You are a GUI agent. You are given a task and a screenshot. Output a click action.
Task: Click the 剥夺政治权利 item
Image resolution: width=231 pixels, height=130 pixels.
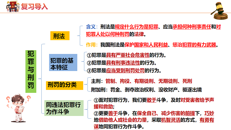pos(139,90)
